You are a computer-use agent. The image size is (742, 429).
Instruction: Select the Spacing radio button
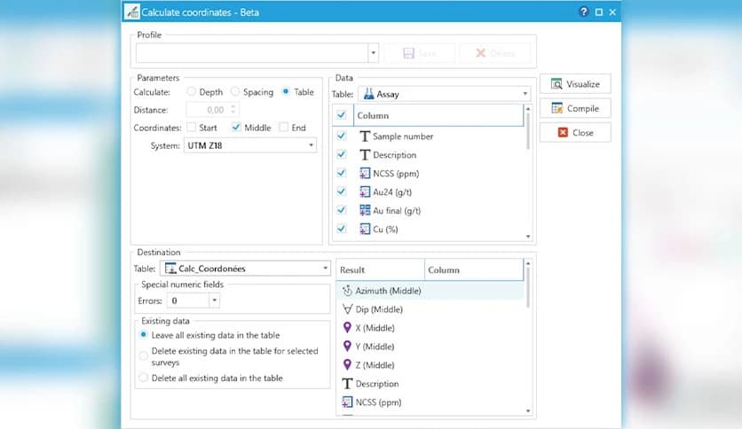(235, 91)
